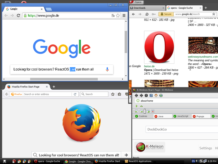Open a new Firefox tab
218x164 pixels.
[x=54, y=87]
